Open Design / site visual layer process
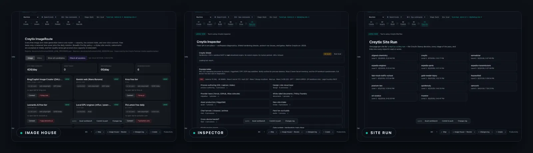This screenshot has width=533, height=153. pos(306,86)
